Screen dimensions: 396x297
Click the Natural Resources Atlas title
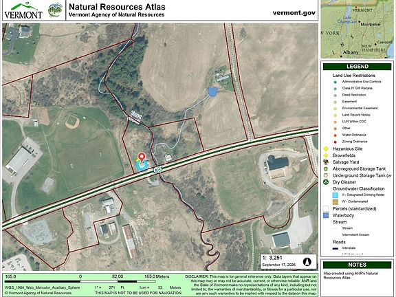pyautogui.click(x=117, y=7)
